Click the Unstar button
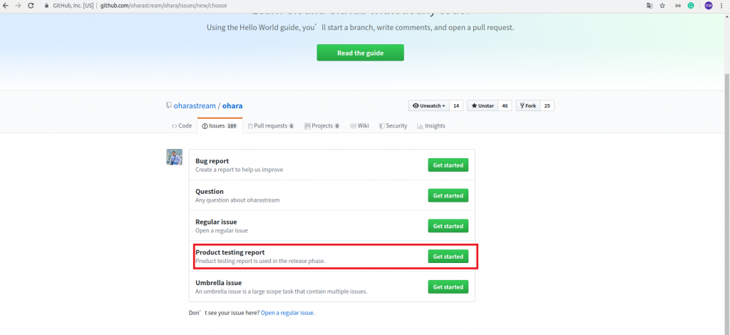This screenshot has width=730, height=335. (x=483, y=105)
